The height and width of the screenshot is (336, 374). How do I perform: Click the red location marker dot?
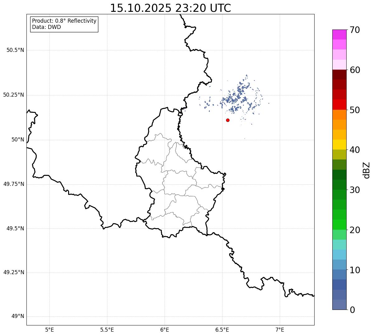point(228,120)
